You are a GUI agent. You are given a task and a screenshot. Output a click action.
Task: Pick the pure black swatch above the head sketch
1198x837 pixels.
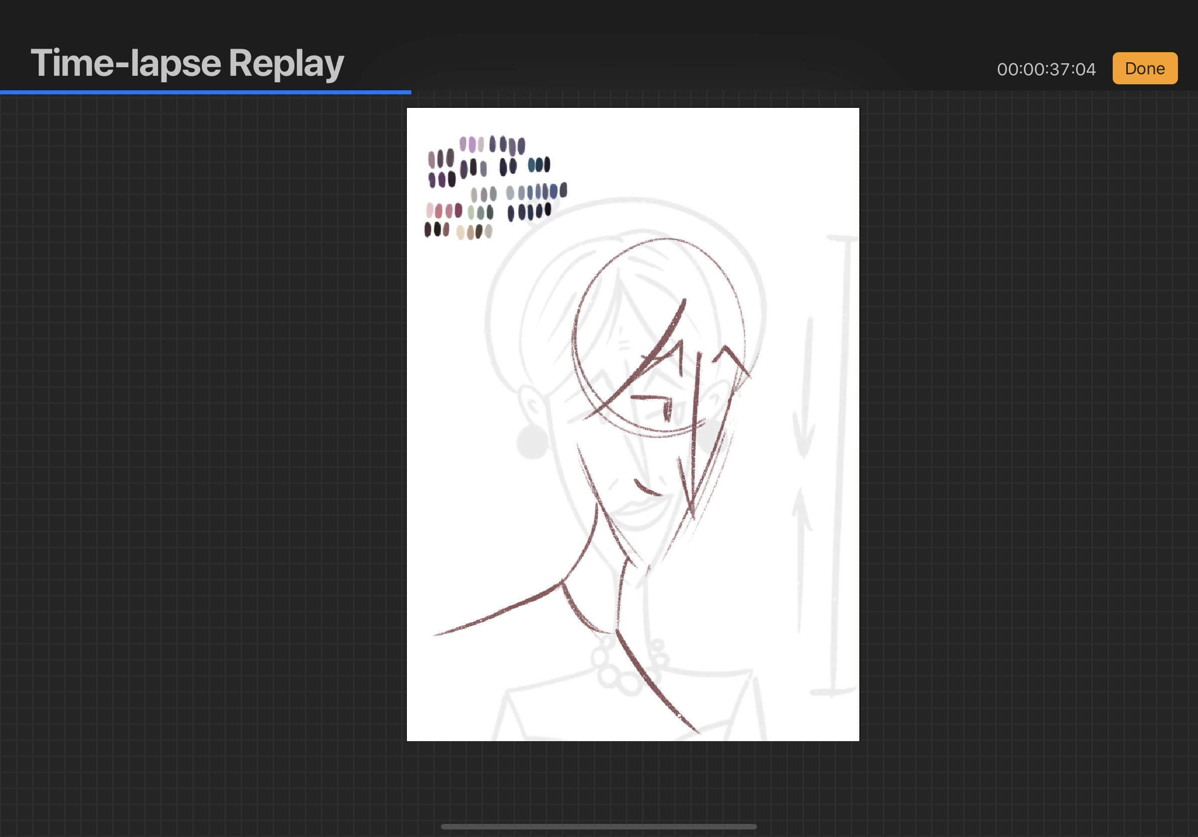click(x=548, y=209)
